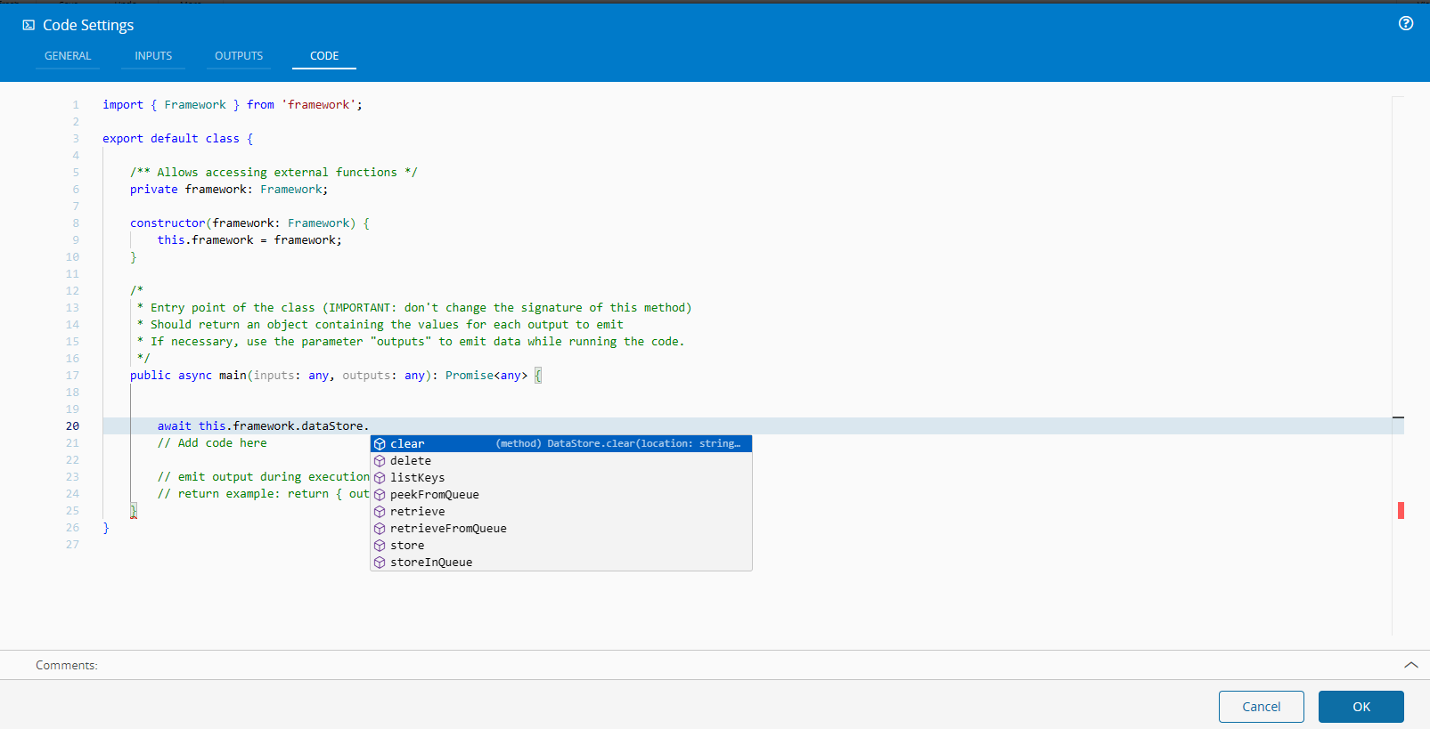The height and width of the screenshot is (729, 1430).
Task: Pick listKeys from the suggestion list
Action: coord(561,478)
